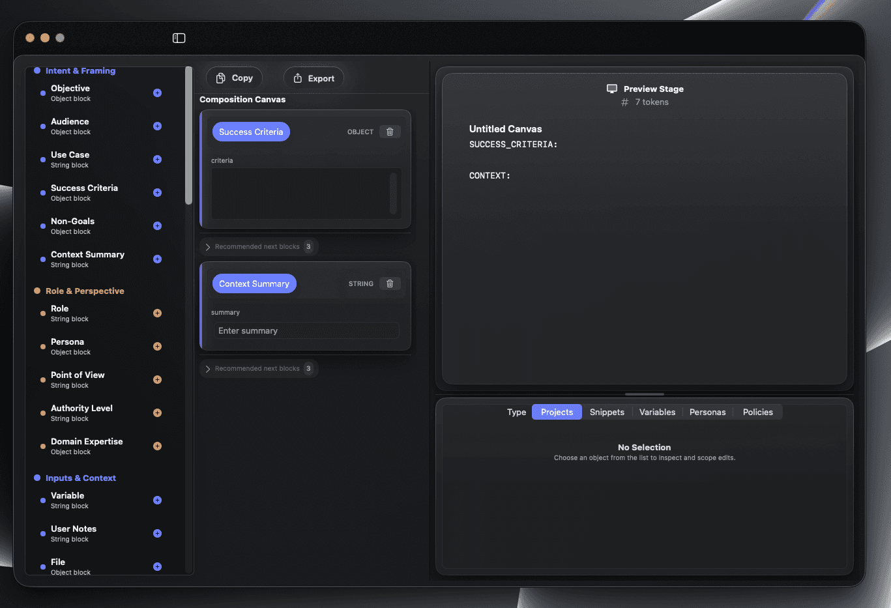The width and height of the screenshot is (891, 608).
Task: Delete the Context Summary canvas block
Action: [390, 283]
